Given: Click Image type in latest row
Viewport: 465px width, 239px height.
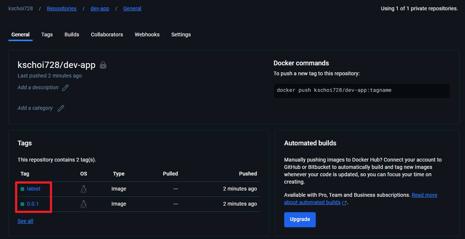Looking at the screenshot, I should [x=119, y=189].
